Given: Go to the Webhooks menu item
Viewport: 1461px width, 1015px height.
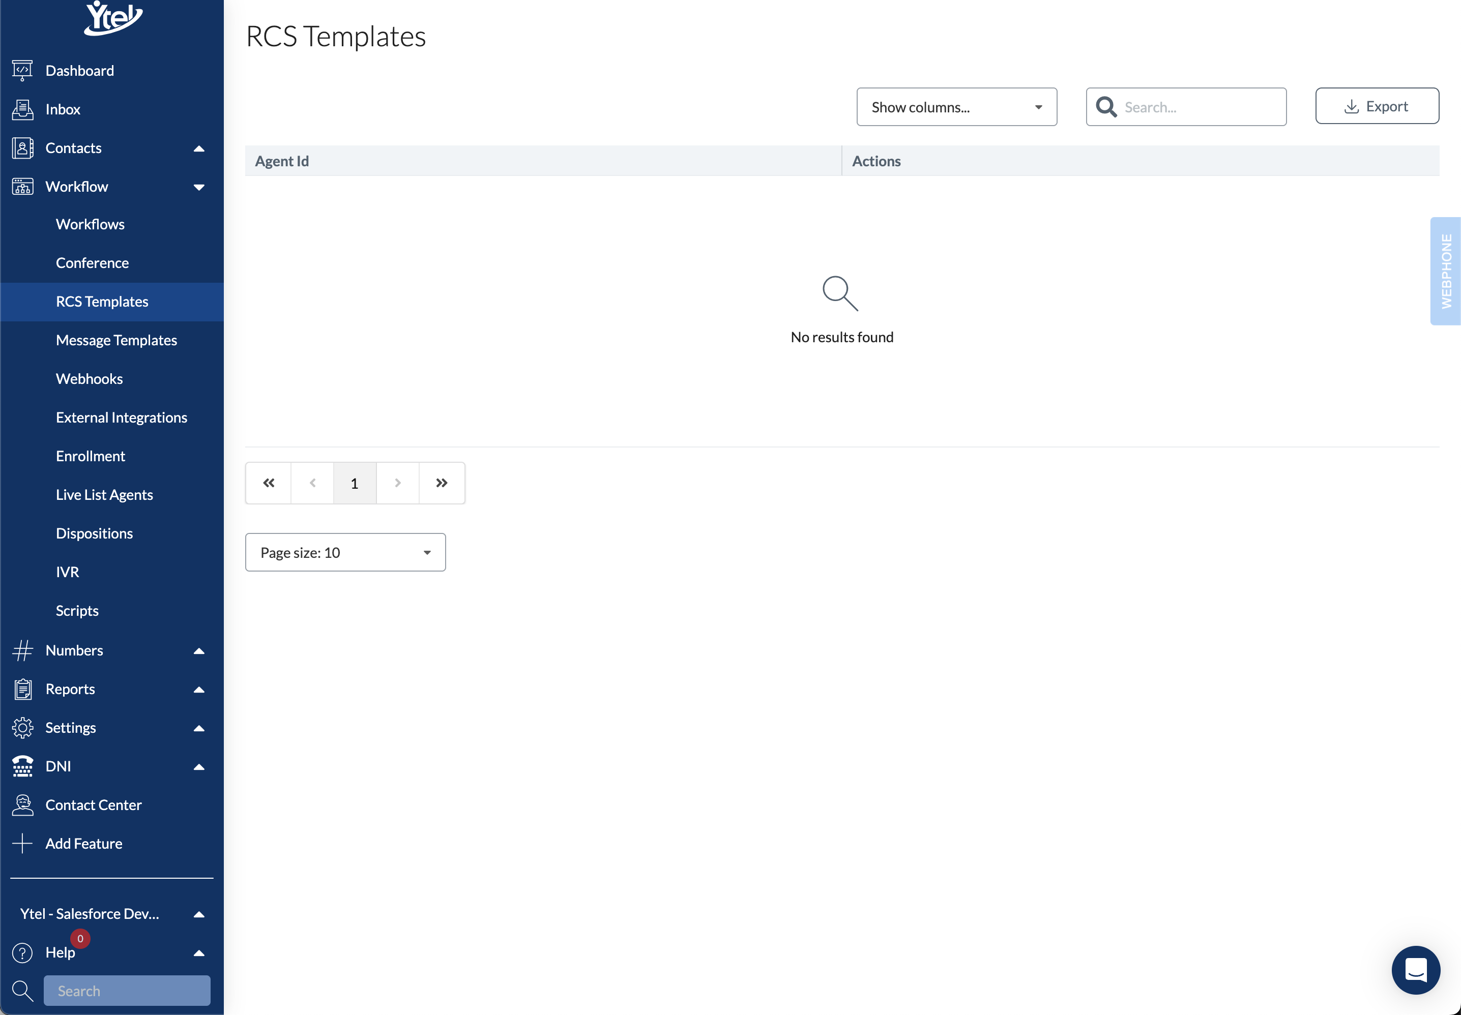Looking at the screenshot, I should (x=89, y=379).
